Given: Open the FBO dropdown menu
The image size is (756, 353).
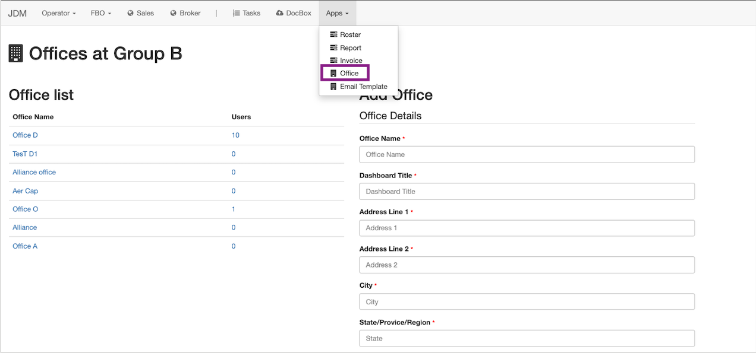Looking at the screenshot, I should [100, 13].
